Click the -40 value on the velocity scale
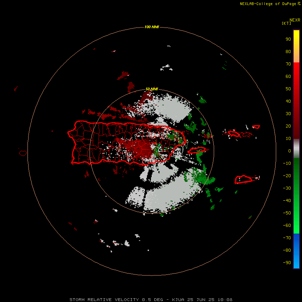The height and width of the screenshot is (302, 302). [x=287, y=201]
